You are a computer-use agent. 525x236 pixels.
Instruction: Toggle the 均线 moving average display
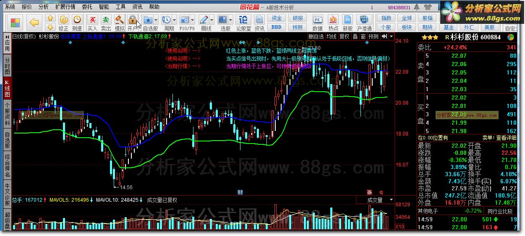pyautogui.click(x=332, y=36)
